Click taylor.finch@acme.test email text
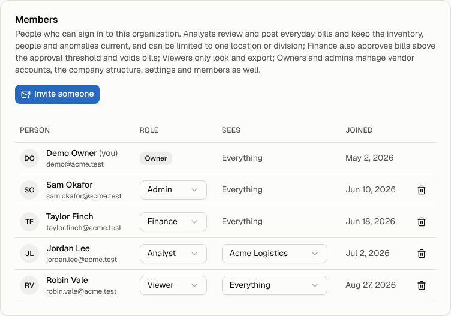The image size is (451, 316). point(84,228)
